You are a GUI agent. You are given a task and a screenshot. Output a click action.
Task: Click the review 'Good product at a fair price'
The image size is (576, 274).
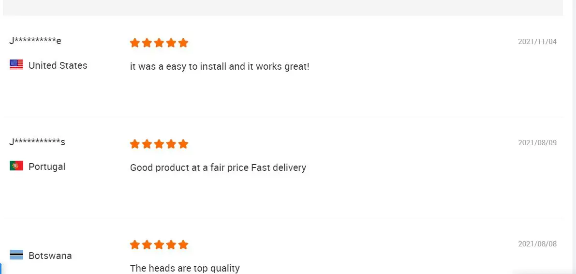(x=218, y=167)
